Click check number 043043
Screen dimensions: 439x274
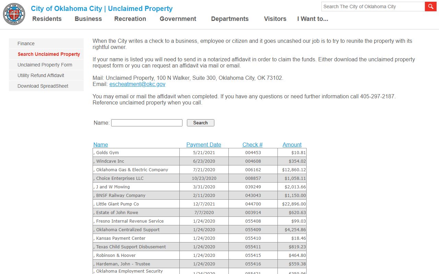(253, 195)
